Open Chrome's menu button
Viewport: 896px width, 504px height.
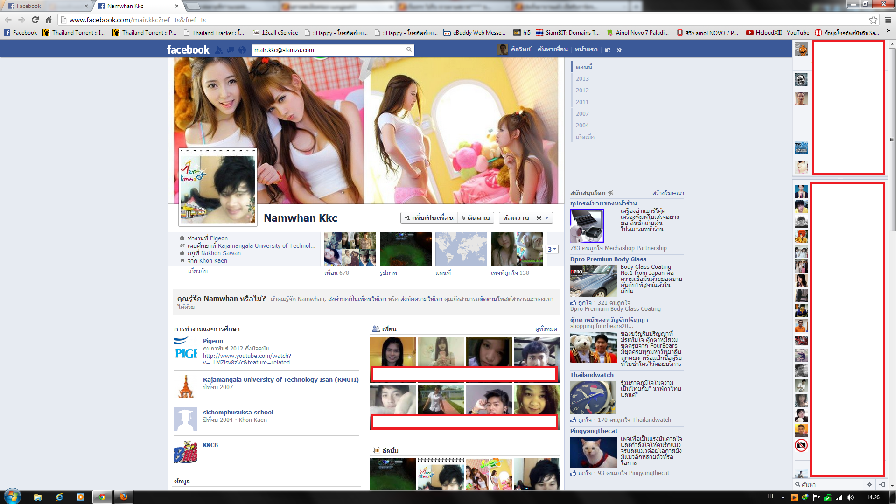tap(888, 20)
